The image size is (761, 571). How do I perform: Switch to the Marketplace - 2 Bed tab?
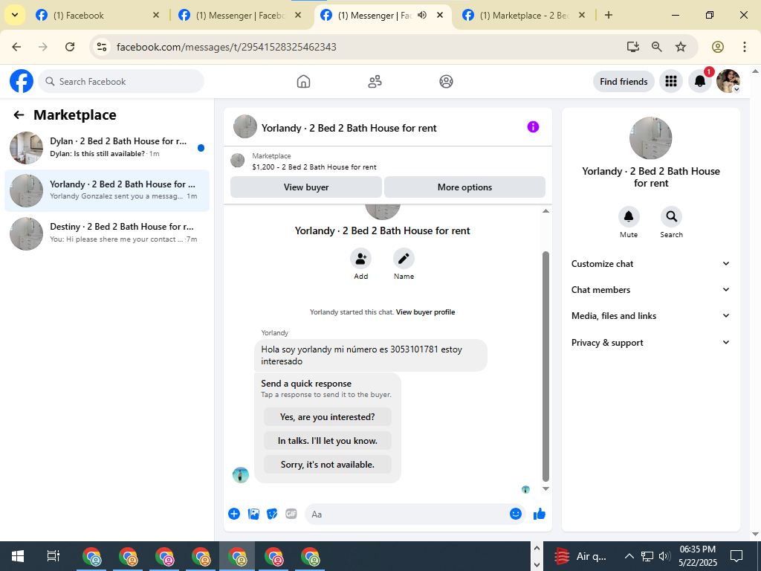pos(524,16)
